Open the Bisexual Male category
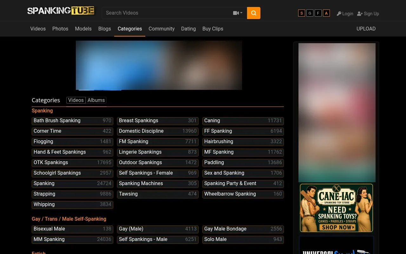Screen dimensions: 406x254 pos(72,229)
